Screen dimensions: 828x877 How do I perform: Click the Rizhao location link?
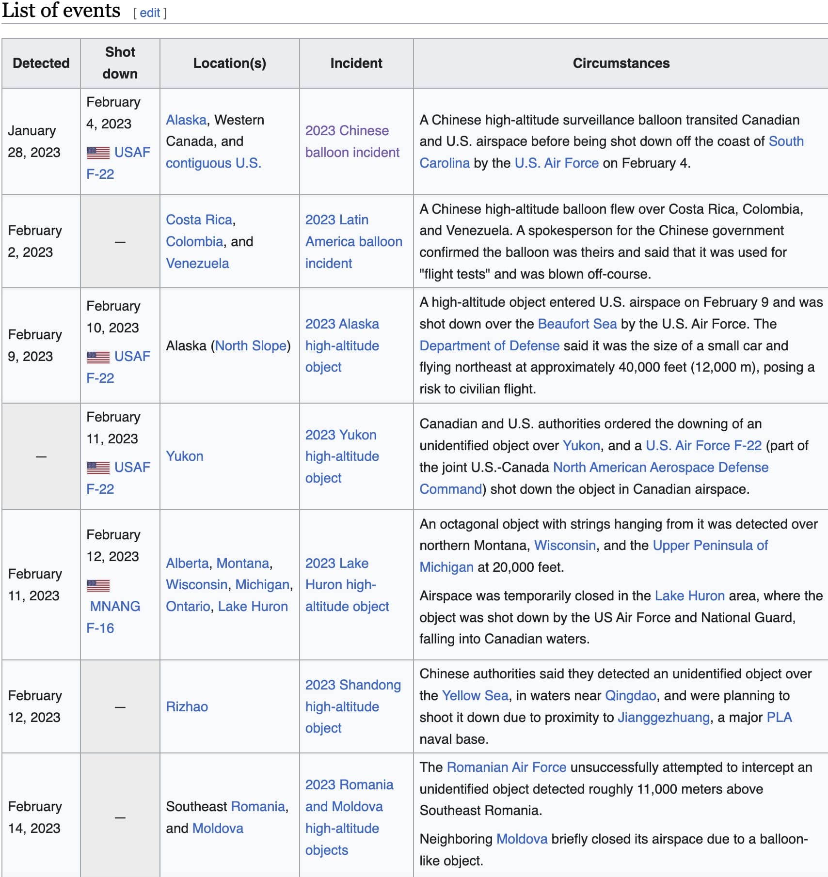[187, 707]
